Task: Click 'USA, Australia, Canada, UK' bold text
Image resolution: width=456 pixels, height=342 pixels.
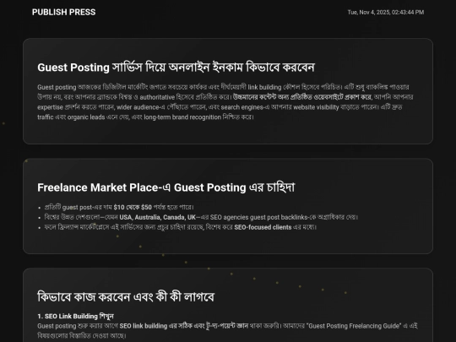Action: coord(158,217)
